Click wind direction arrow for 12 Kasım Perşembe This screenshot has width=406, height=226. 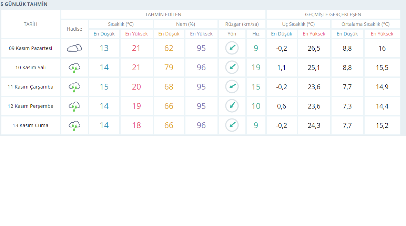click(232, 106)
